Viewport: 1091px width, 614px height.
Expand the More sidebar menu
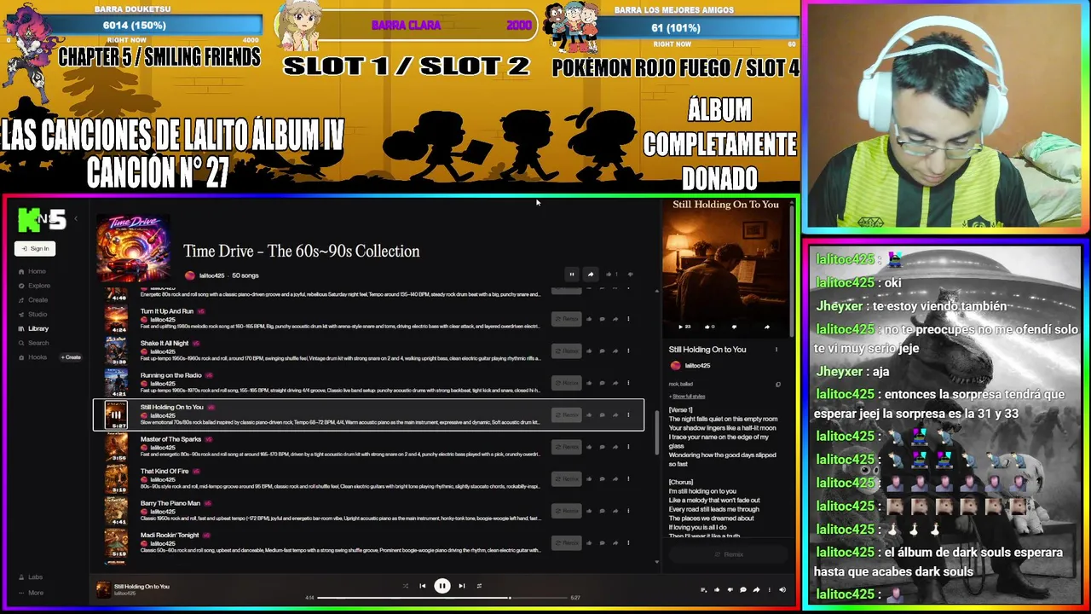[x=31, y=593]
